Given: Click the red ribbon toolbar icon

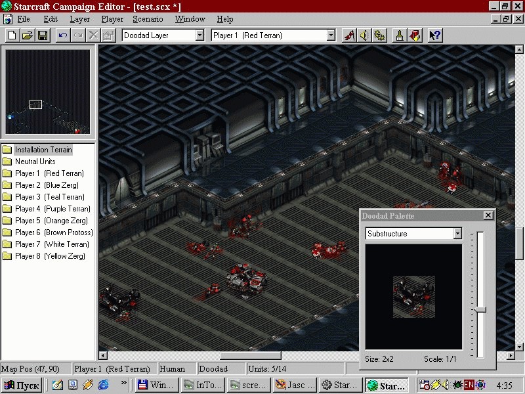Looking at the screenshot, I should [349, 35].
